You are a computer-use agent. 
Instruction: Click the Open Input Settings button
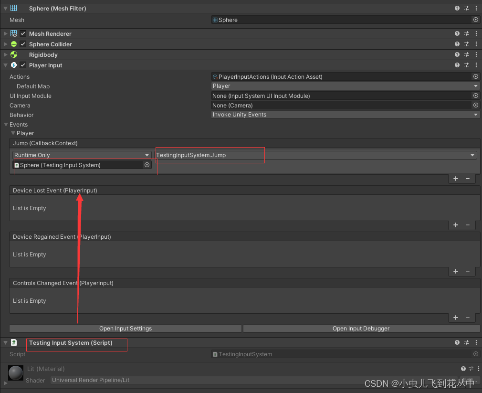pos(126,329)
